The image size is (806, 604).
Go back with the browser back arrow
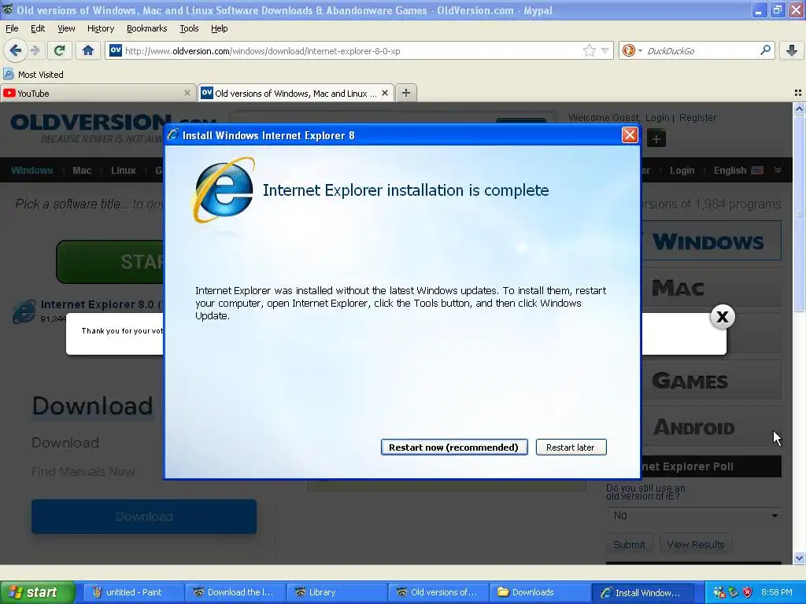[x=16, y=50]
